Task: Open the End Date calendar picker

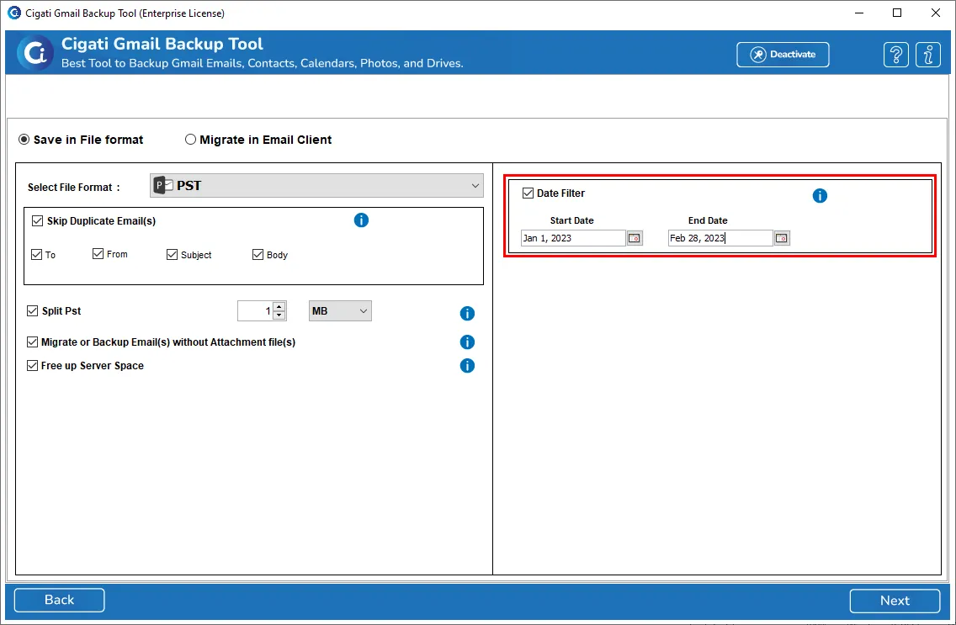Action: (782, 237)
